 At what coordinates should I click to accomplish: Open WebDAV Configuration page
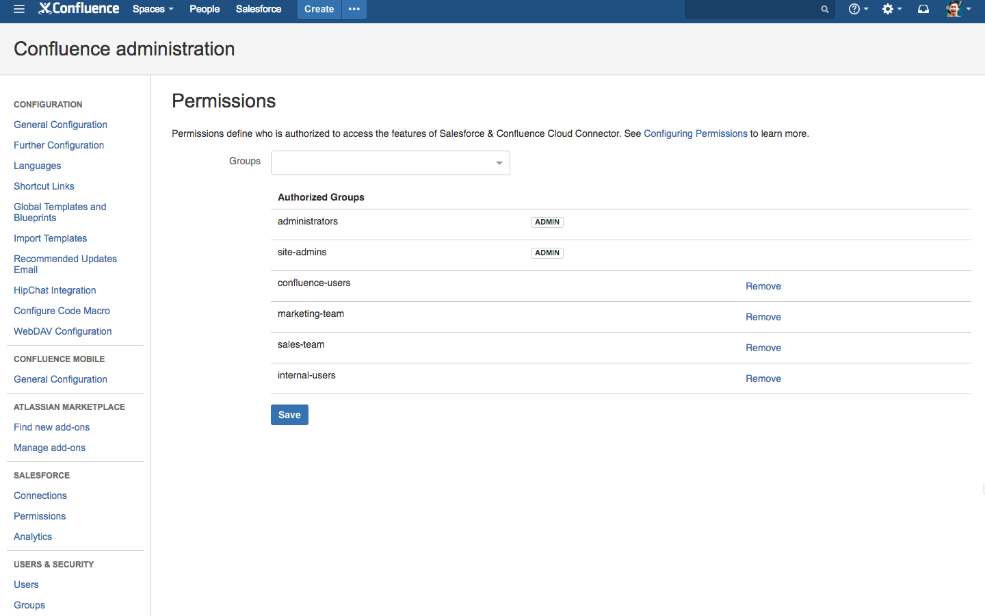point(62,331)
